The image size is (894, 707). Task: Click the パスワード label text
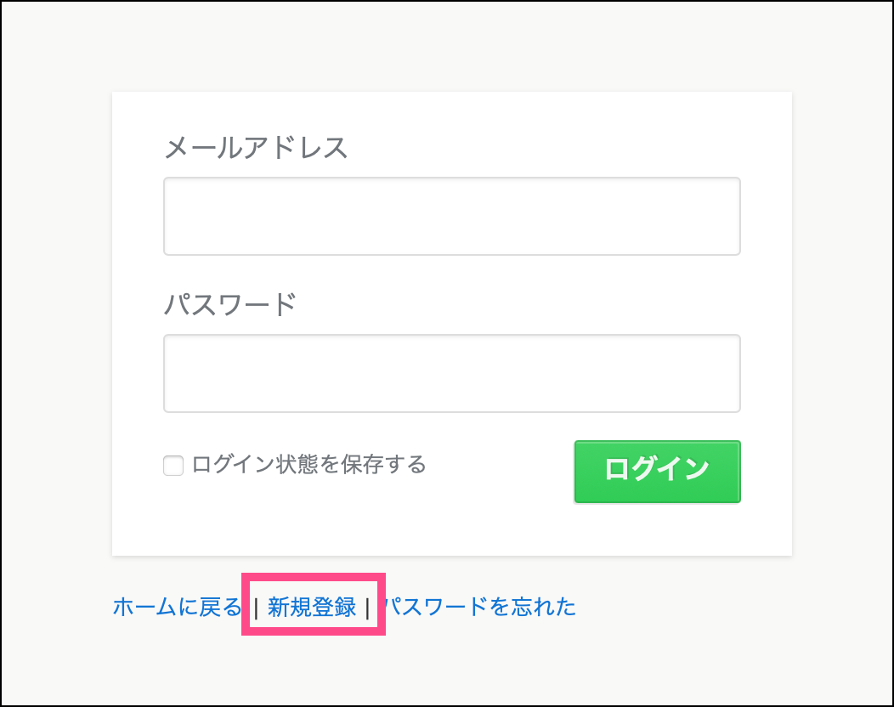[x=229, y=303]
